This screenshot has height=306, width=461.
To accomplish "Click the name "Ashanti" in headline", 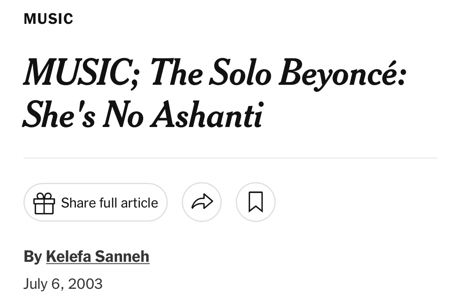I will pyautogui.click(x=206, y=115).
